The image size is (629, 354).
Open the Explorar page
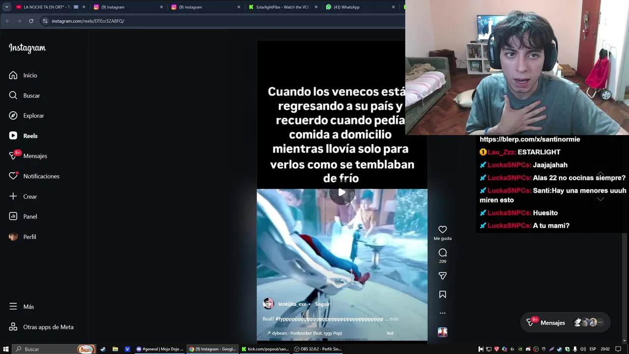pyautogui.click(x=27, y=116)
